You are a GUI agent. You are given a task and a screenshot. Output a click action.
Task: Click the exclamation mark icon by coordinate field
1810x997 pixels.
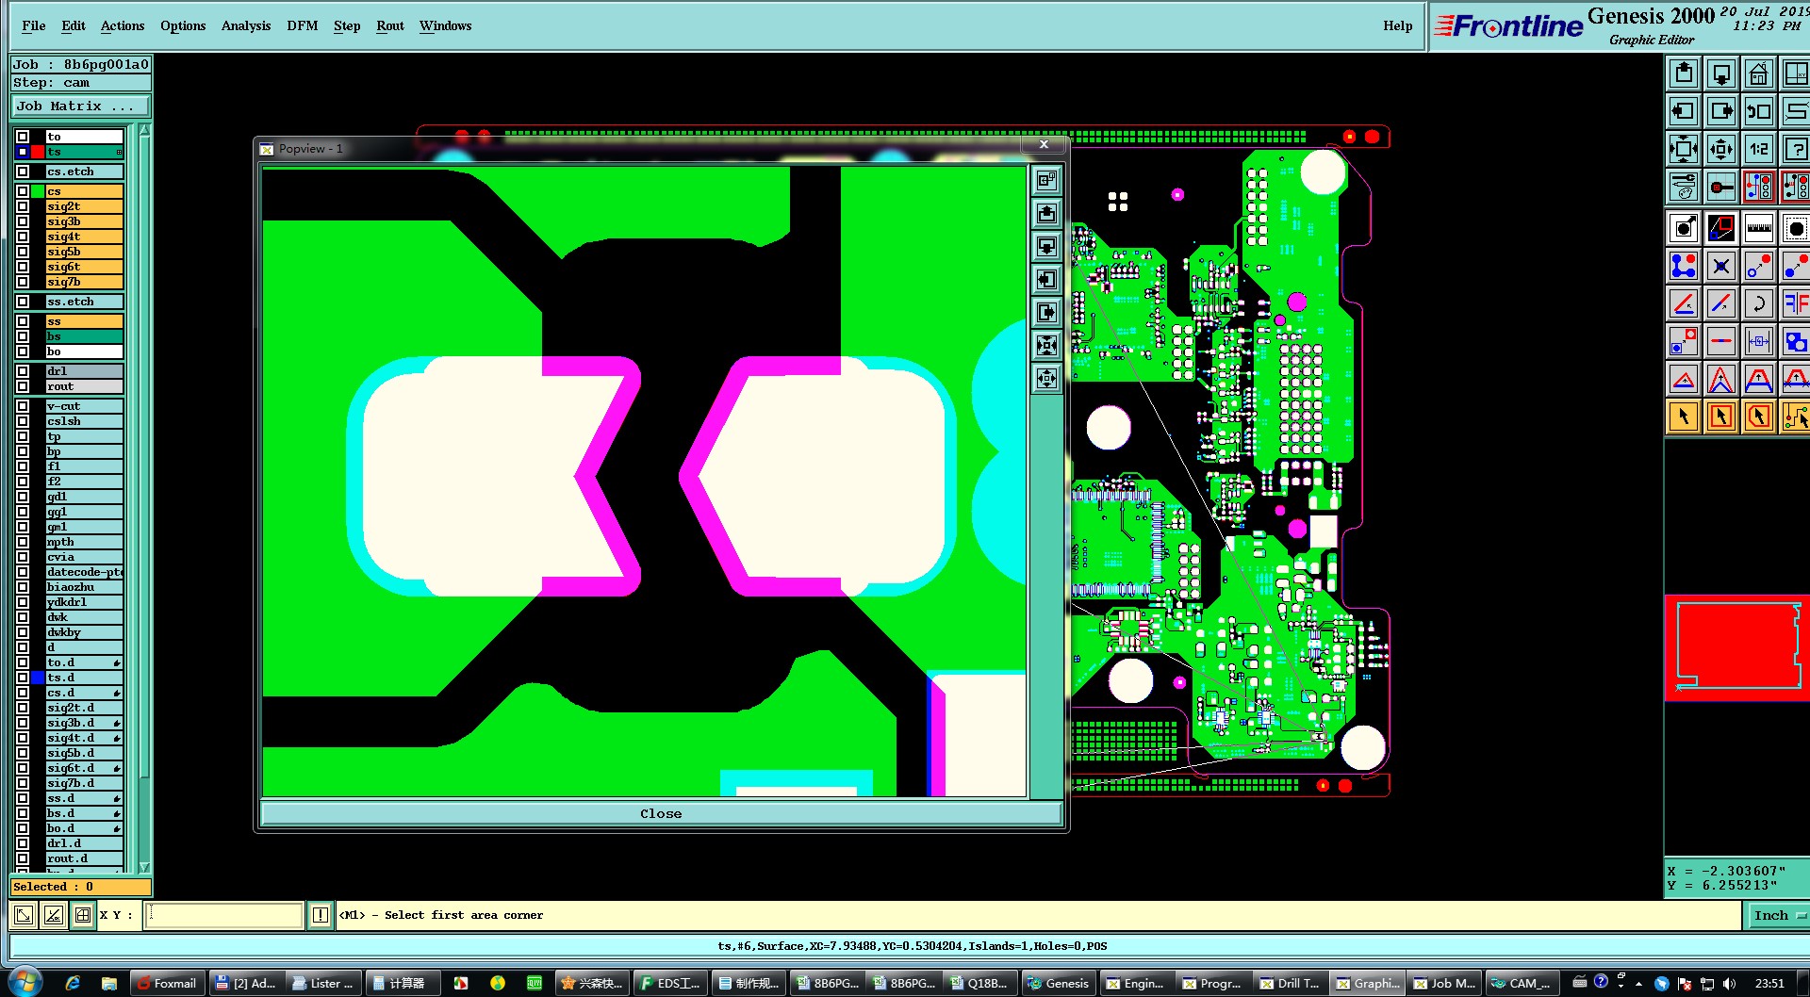coord(321,915)
